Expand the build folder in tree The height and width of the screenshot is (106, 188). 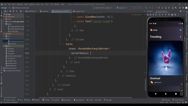(x=4, y=34)
